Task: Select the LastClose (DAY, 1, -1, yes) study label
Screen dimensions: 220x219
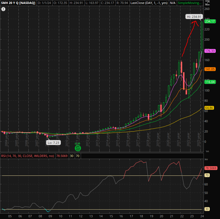Action: 149,3
